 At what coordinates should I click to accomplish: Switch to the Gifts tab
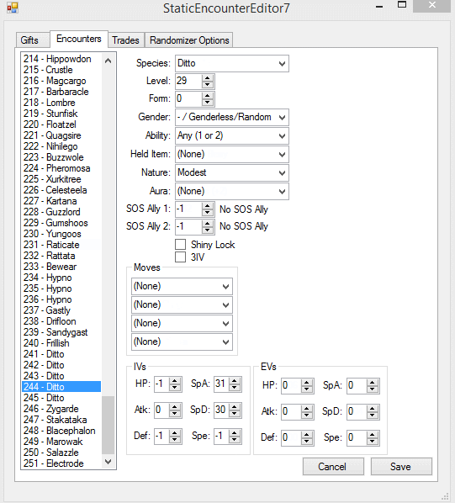(x=29, y=40)
